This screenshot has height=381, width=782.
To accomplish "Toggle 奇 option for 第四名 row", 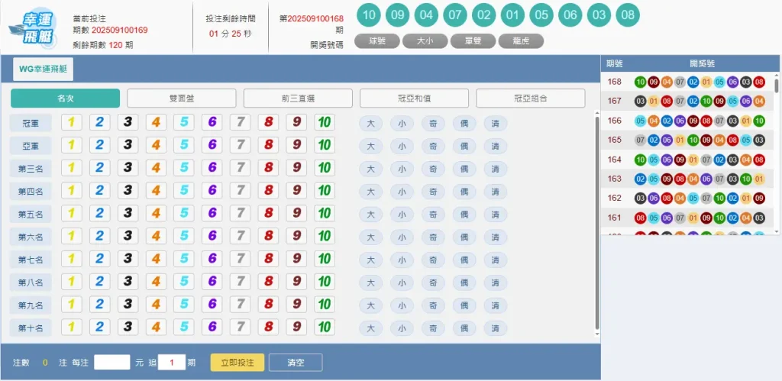I will click(433, 192).
